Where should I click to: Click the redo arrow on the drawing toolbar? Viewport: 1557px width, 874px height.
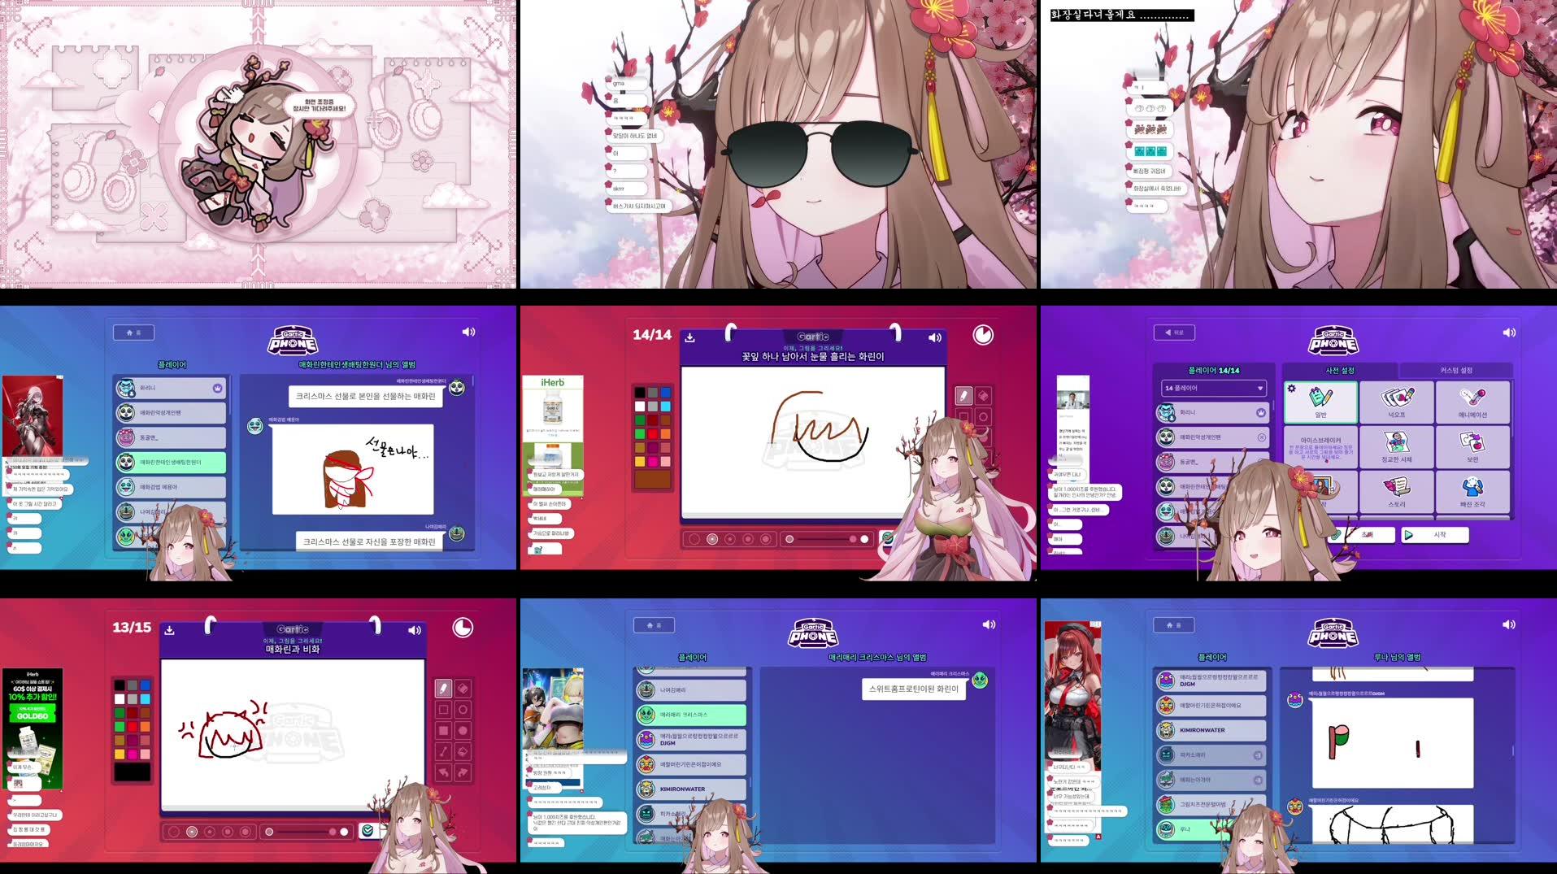click(x=463, y=771)
